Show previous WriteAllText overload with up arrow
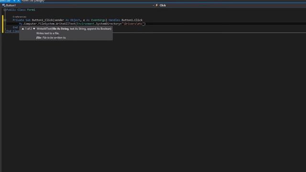This screenshot has height=172, width=306. tap(23, 29)
